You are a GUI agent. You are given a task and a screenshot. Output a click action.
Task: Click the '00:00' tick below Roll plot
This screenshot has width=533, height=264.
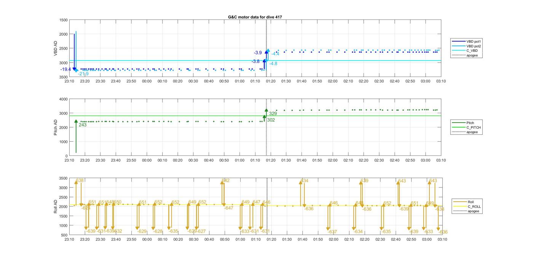[x=147, y=240]
